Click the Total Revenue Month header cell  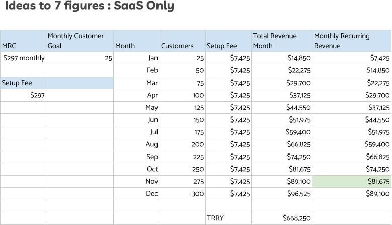tap(281, 41)
